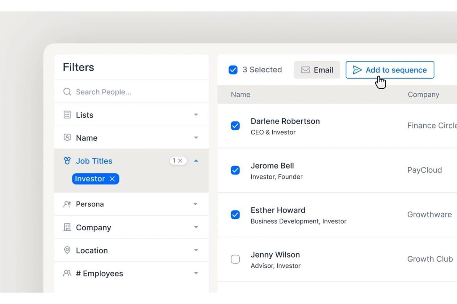This screenshot has width=457, height=304.
Task: Click the Growthware company cell
Action: click(x=430, y=214)
